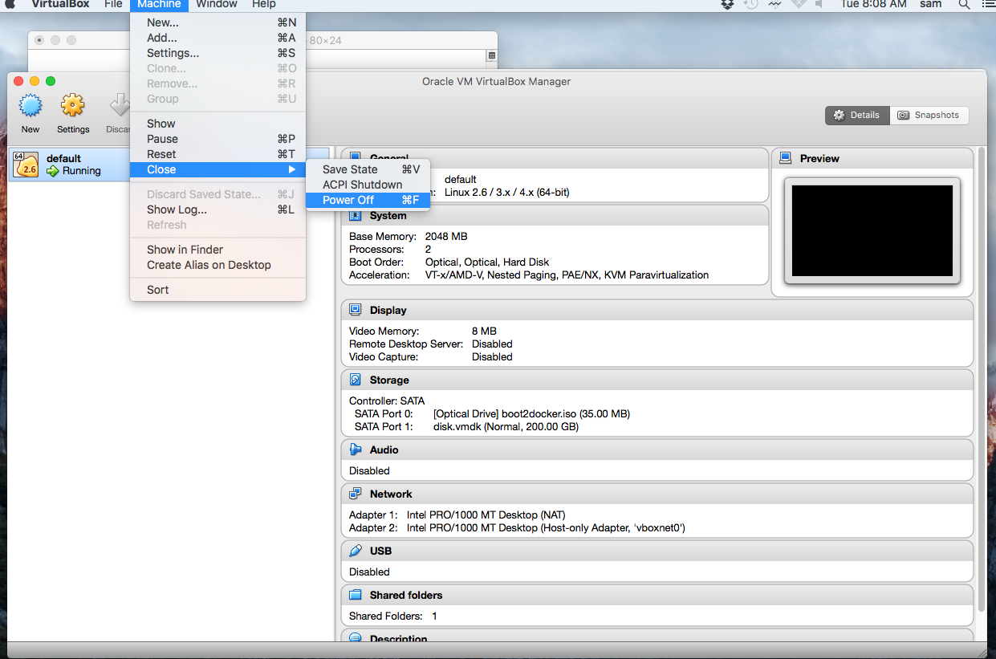
Task: Click the USB section header
Action: coord(657,551)
